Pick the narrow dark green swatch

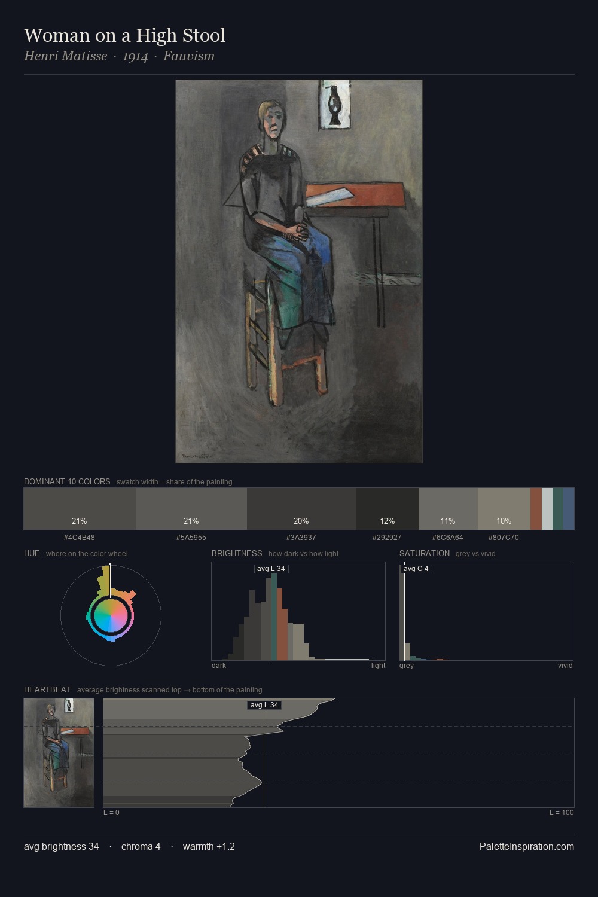point(558,509)
